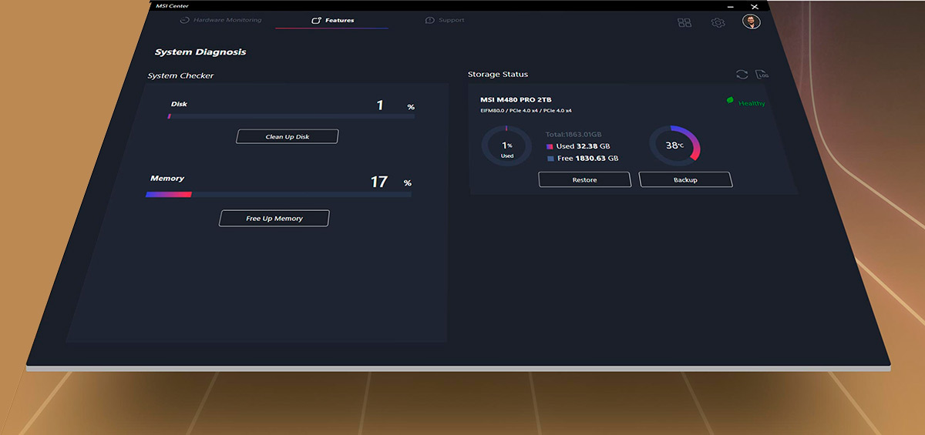Image resolution: width=925 pixels, height=435 pixels.
Task: Click the Clean Up Disk button
Action: 288,136
